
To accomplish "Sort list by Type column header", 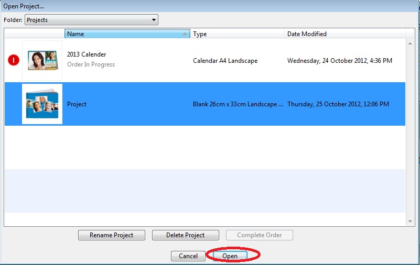I will click(237, 34).
